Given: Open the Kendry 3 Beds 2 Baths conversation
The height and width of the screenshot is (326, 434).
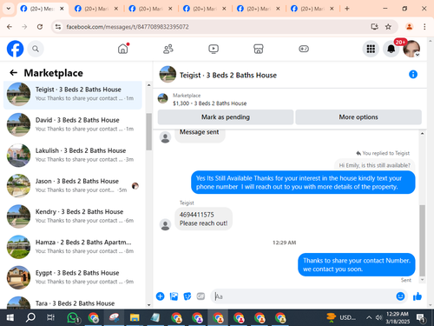Looking at the screenshot, I should tap(73, 216).
